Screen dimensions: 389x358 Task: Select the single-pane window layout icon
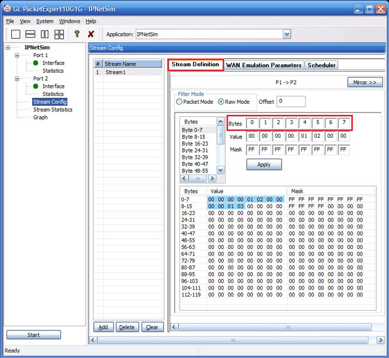[x=16, y=34]
